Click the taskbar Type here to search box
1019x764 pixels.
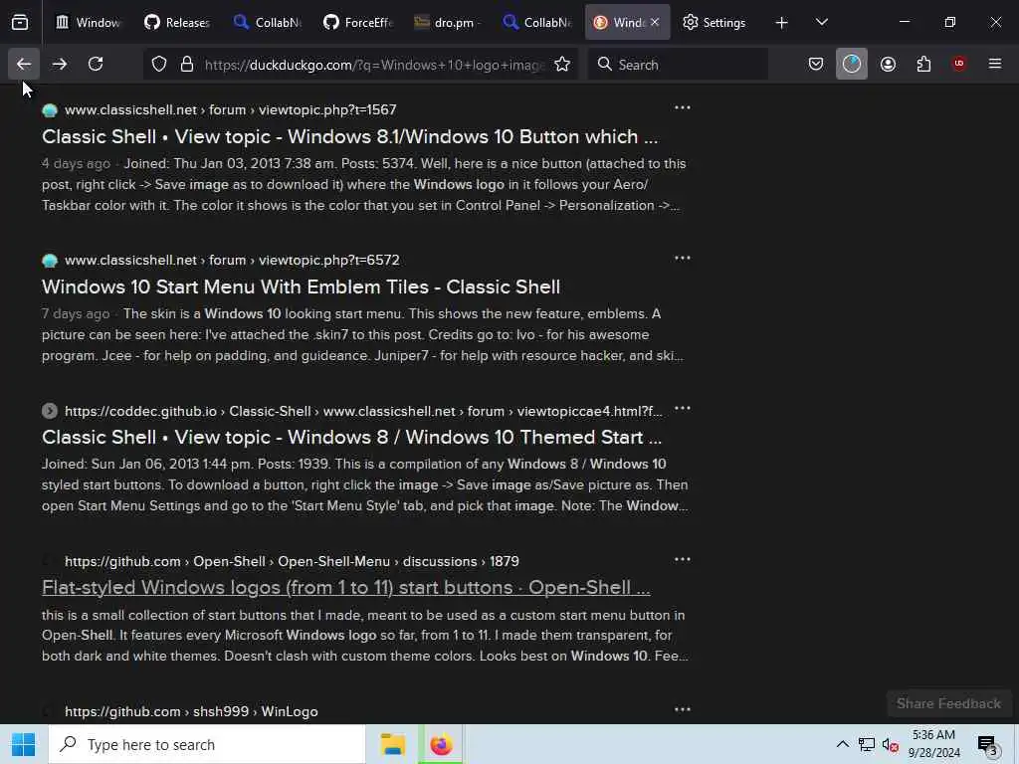(x=207, y=744)
